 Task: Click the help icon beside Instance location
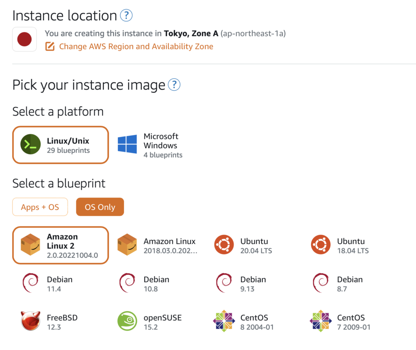(126, 16)
